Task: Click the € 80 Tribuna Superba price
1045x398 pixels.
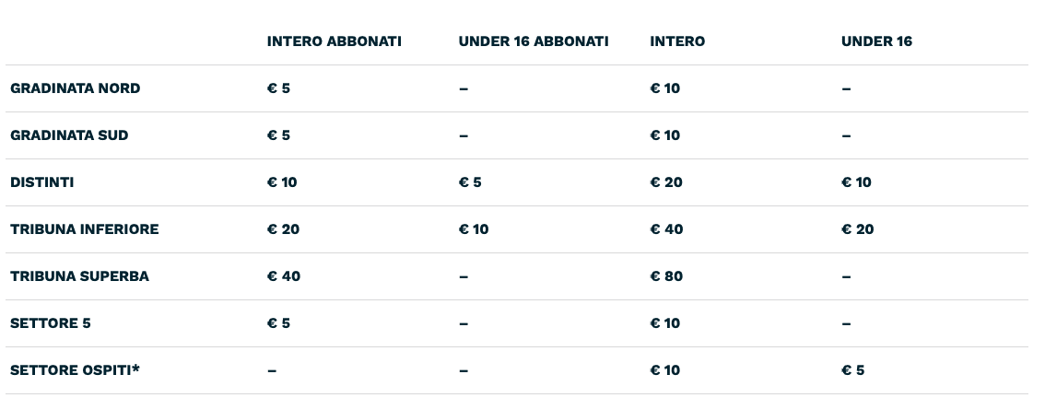Action: click(x=666, y=276)
